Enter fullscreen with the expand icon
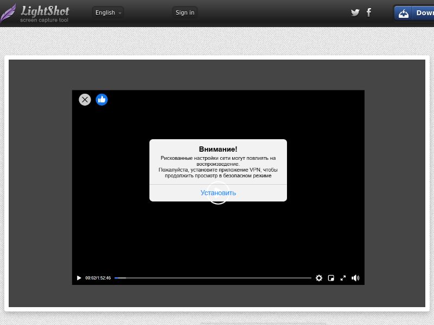 pyautogui.click(x=343, y=278)
